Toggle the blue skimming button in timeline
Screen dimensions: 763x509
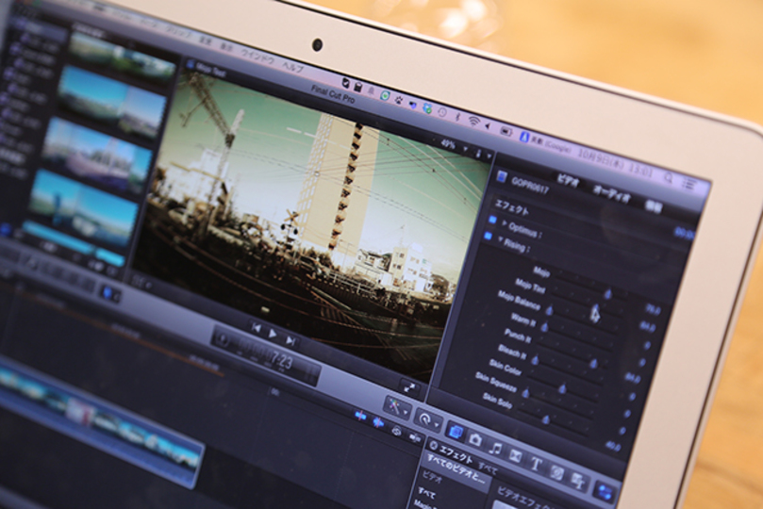coord(361,414)
